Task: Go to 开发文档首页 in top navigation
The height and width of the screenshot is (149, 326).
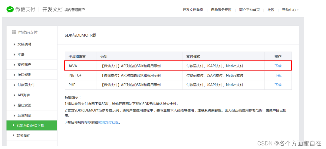Action: point(193,10)
